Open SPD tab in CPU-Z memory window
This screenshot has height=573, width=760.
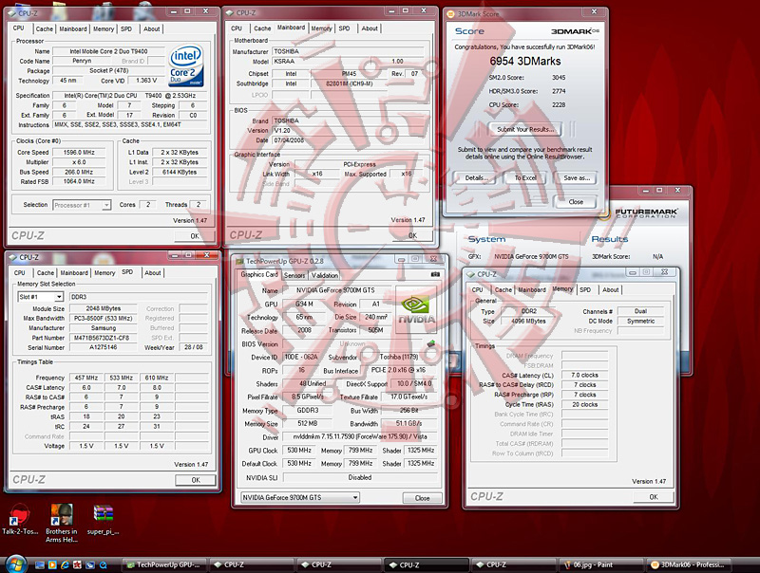coord(585,290)
